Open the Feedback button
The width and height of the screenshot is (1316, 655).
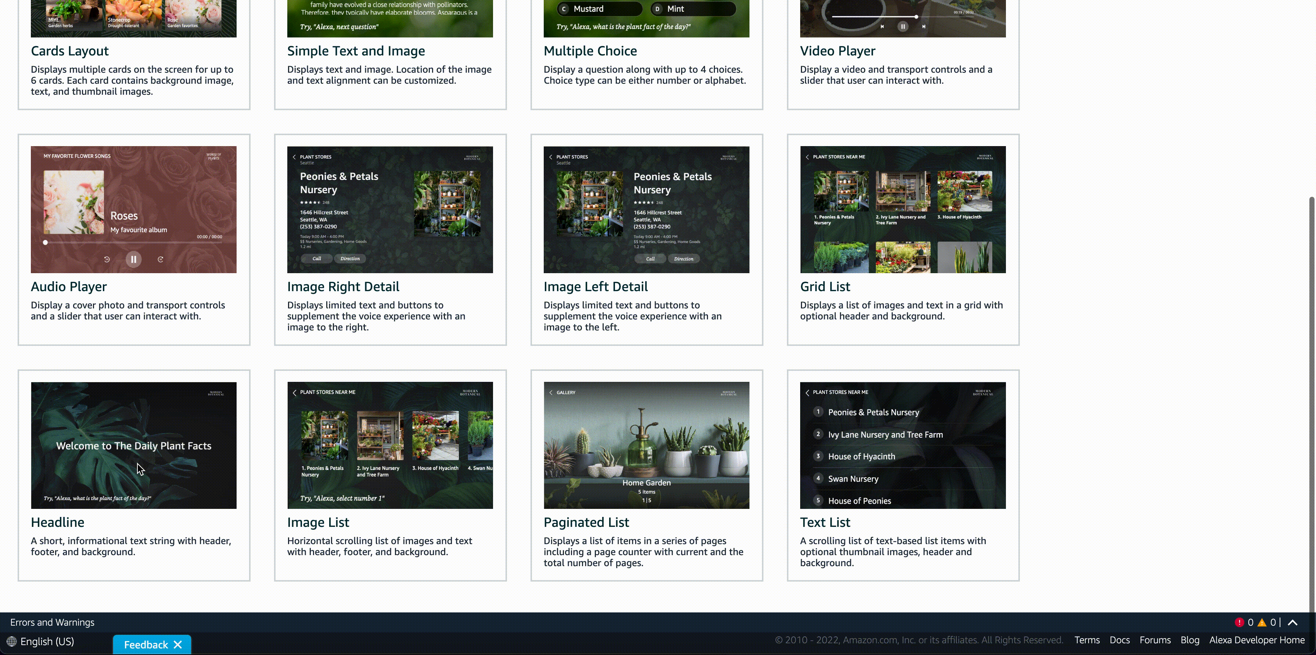145,645
